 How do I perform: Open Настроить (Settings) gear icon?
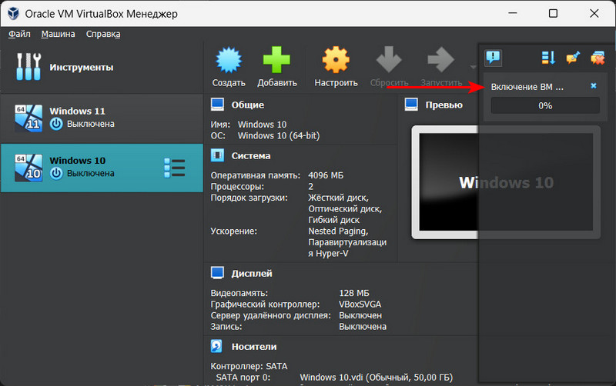click(336, 60)
